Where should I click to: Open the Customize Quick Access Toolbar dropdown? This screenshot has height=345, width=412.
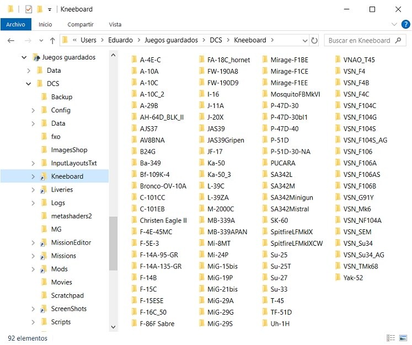[50, 10]
